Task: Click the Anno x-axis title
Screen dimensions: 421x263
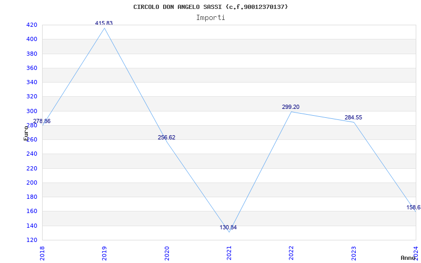Action: coord(408,258)
